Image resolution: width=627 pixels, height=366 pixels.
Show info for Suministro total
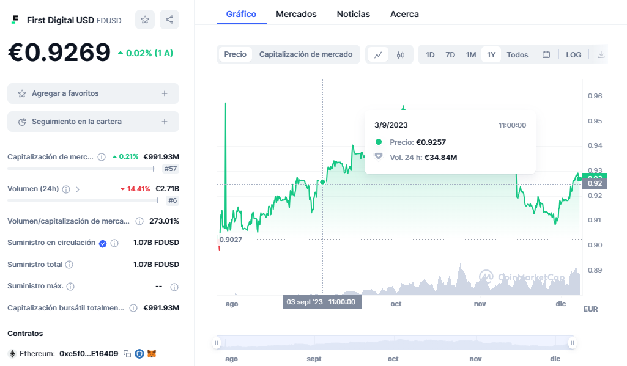69,265
